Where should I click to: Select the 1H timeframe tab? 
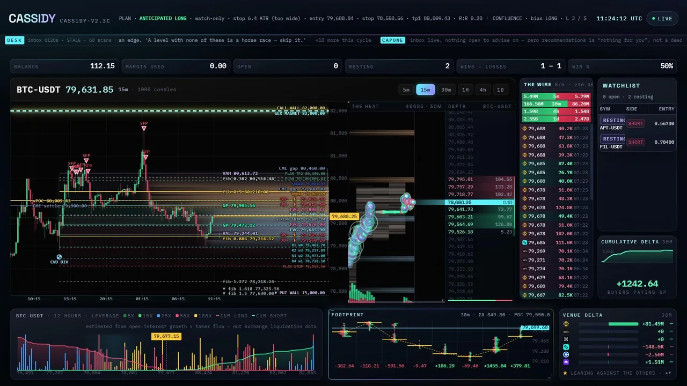tap(465, 90)
